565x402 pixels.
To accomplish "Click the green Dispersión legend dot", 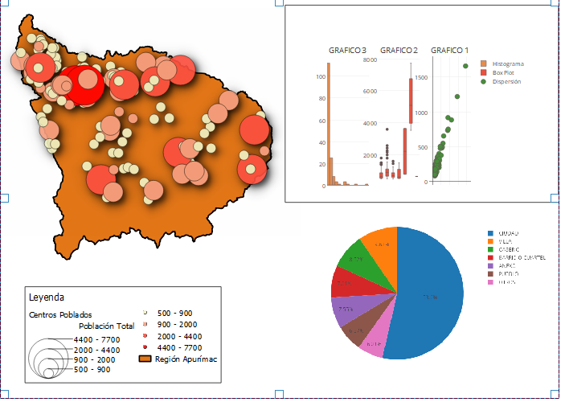I will (x=484, y=81).
